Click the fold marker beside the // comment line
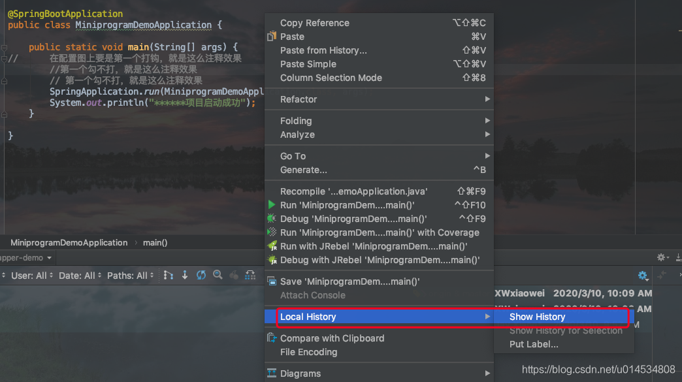This screenshot has height=382, width=682. [x=4, y=59]
